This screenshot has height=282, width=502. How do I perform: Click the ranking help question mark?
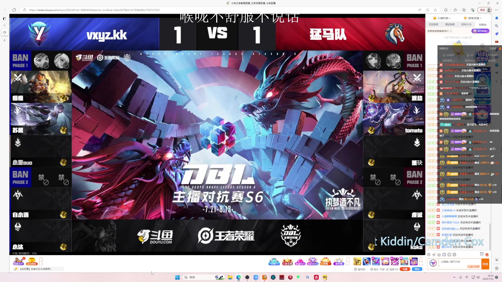coord(451,31)
